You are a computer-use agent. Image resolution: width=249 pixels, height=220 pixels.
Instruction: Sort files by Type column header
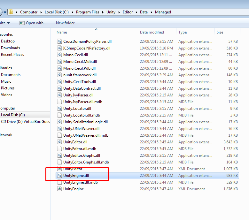[x=183, y=32]
